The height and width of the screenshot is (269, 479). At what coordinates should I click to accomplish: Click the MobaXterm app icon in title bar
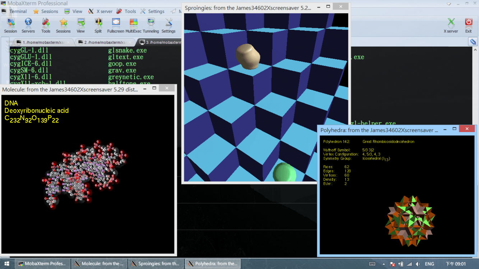tap(3, 4)
